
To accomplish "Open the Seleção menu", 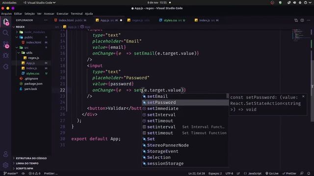I will [29, 14].
